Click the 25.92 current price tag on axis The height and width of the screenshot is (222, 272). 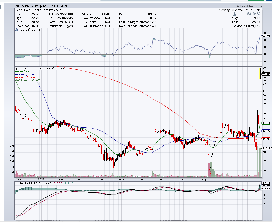point(267,74)
